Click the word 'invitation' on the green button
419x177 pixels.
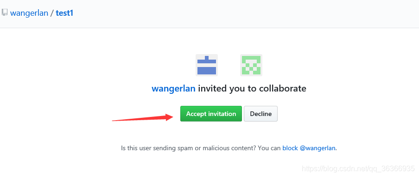(x=222, y=114)
